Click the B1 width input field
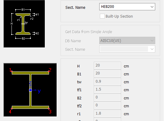Image resolution: width=164 pixels, height=121 pixels. (x=107, y=74)
